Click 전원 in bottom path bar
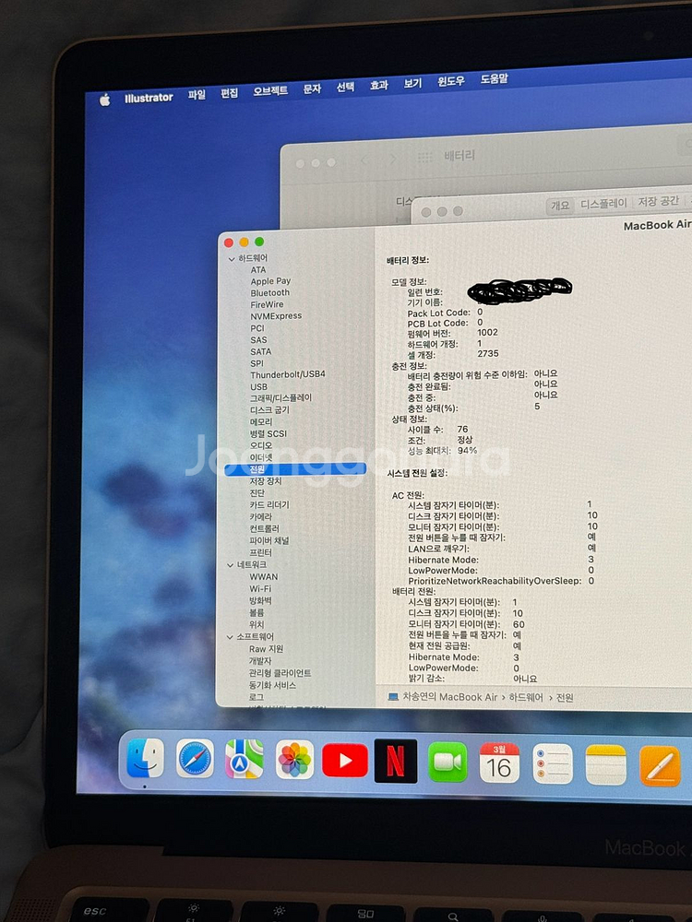Screen dimensions: 692x922 coord(565,698)
